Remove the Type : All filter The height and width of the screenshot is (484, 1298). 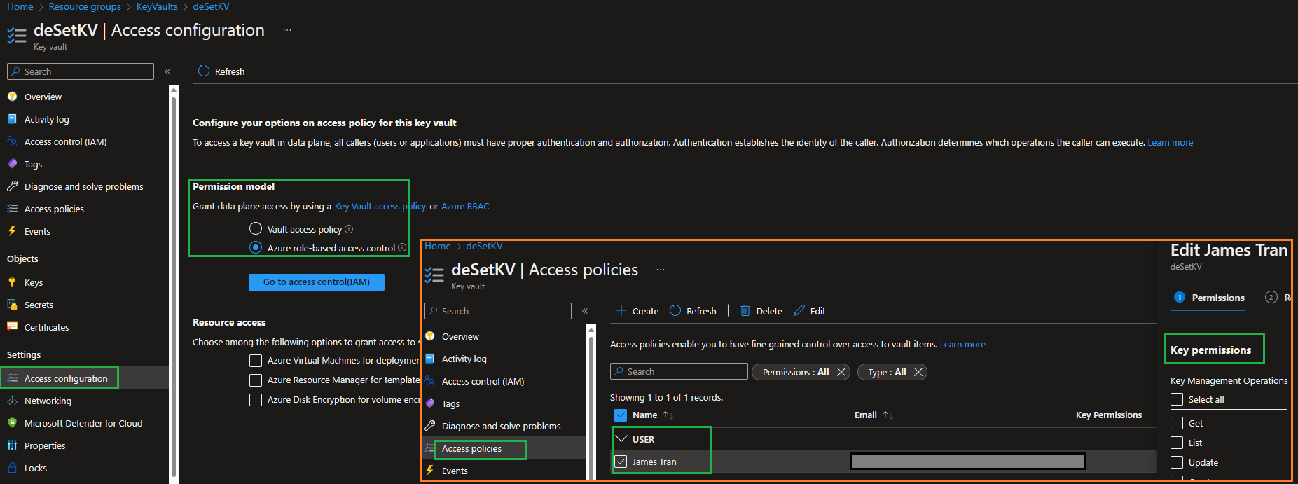click(x=918, y=372)
